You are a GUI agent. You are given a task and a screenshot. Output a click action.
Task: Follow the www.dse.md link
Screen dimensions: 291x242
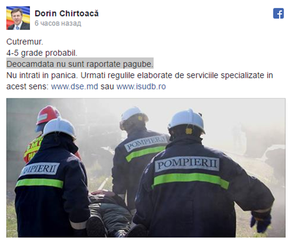[74, 86]
